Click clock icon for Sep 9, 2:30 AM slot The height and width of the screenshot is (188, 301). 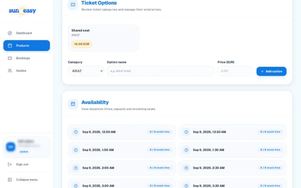[x=186, y=168]
